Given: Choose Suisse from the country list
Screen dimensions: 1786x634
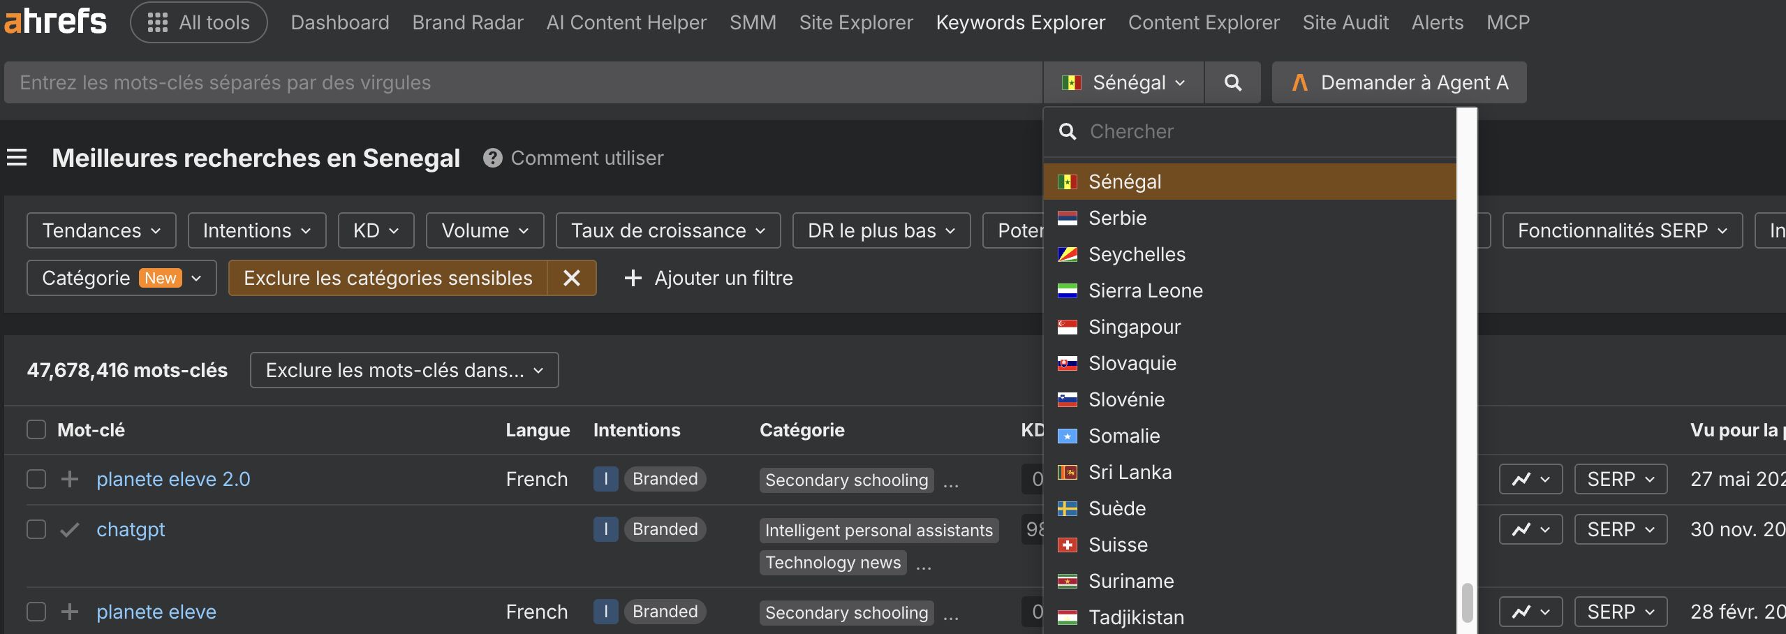Looking at the screenshot, I should click(1250, 545).
